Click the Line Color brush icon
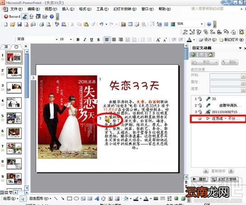The height and width of the screenshot is (205, 246). tap(136, 199)
